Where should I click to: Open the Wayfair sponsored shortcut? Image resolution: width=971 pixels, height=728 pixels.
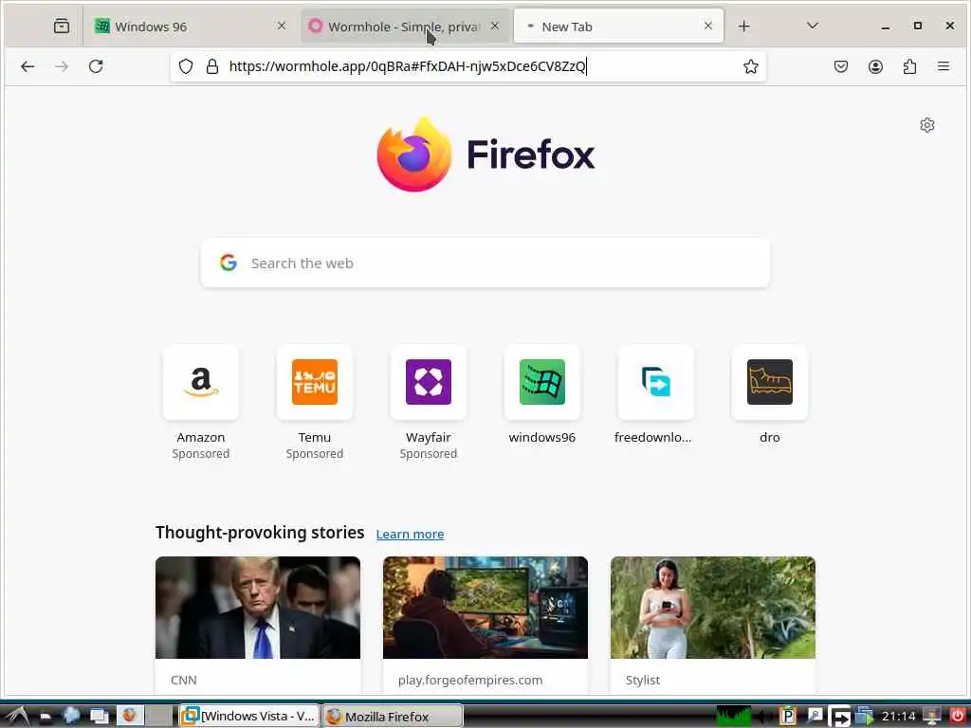(x=429, y=402)
